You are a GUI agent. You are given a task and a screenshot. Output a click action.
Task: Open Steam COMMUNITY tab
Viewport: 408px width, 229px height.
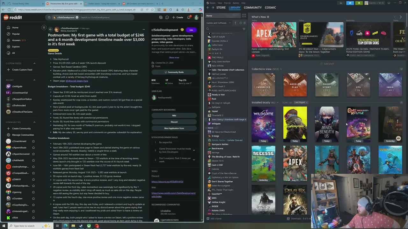click(x=253, y=8)
